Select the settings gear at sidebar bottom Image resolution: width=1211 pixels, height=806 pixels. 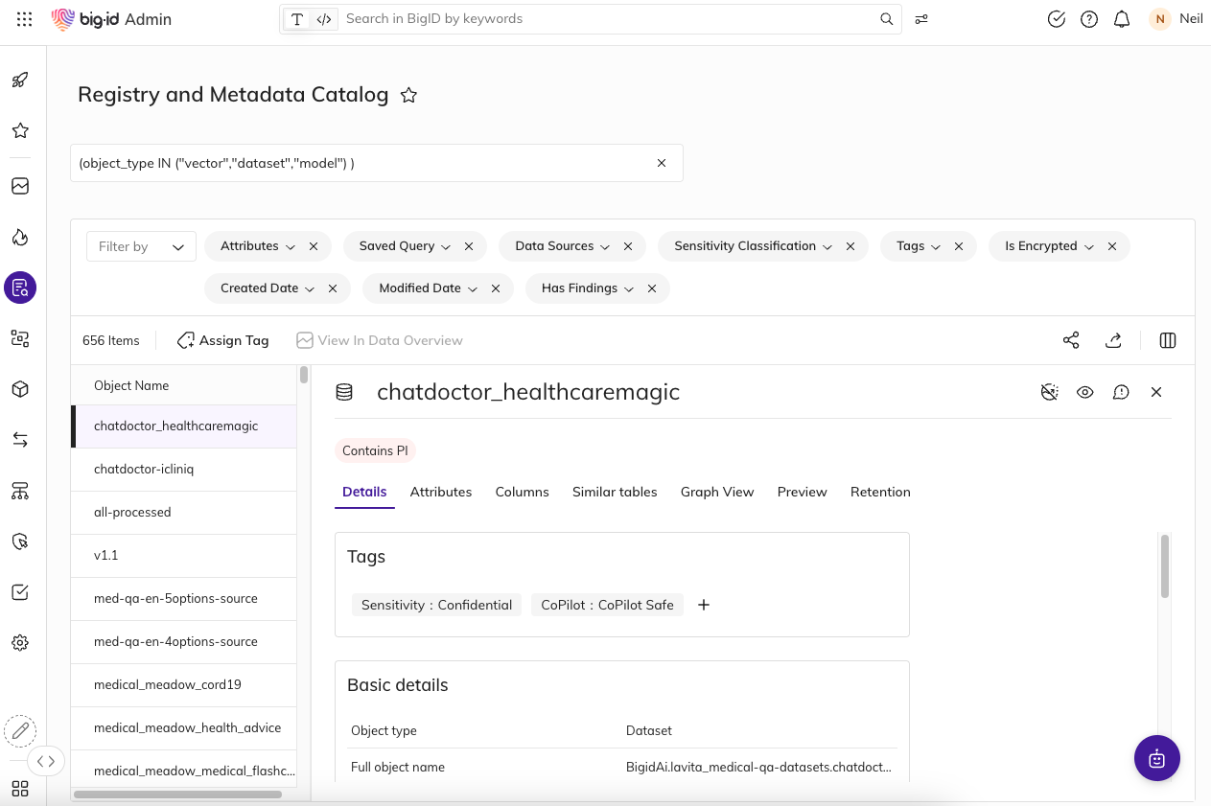pyautogui.click(x=20, y=642)
